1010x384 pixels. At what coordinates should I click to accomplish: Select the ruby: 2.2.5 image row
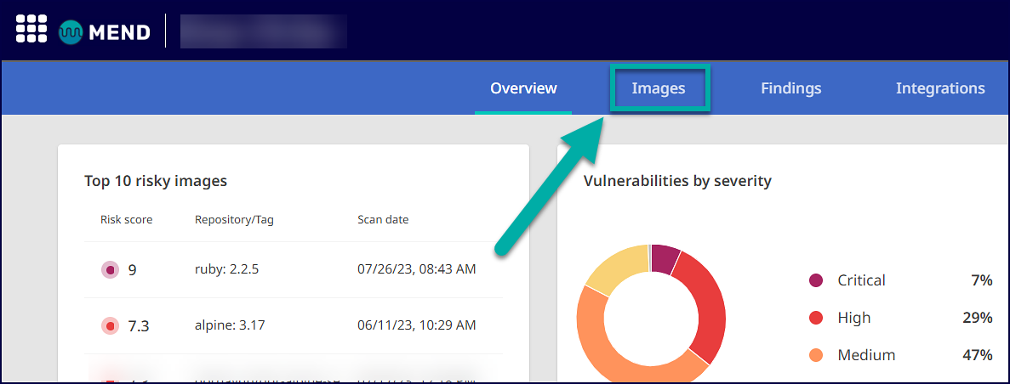pyautogui.click(x=226, y=270)
